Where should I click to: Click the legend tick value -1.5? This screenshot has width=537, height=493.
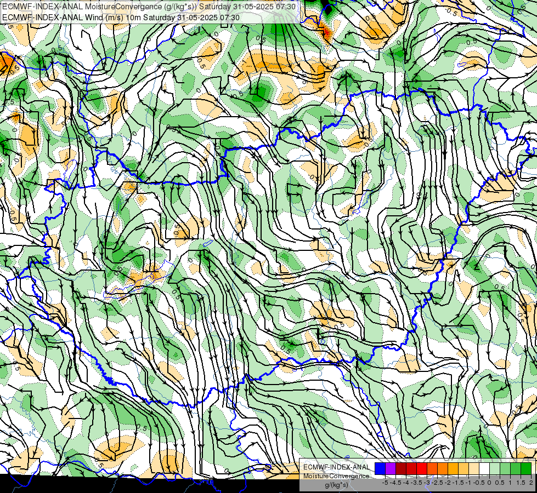point(458,483)
